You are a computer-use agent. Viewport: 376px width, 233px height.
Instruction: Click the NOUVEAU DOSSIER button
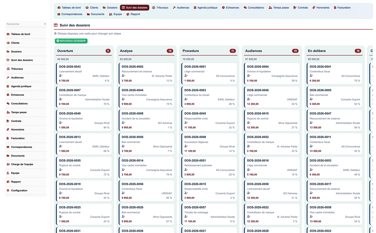tap(71, 41)
